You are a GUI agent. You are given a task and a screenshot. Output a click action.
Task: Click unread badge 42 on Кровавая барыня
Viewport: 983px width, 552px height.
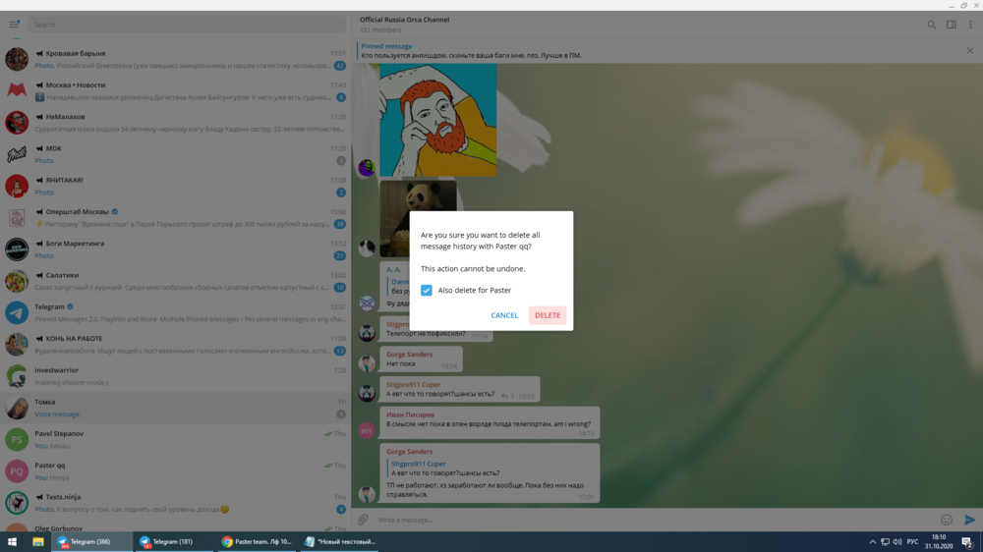coord(340,65)
